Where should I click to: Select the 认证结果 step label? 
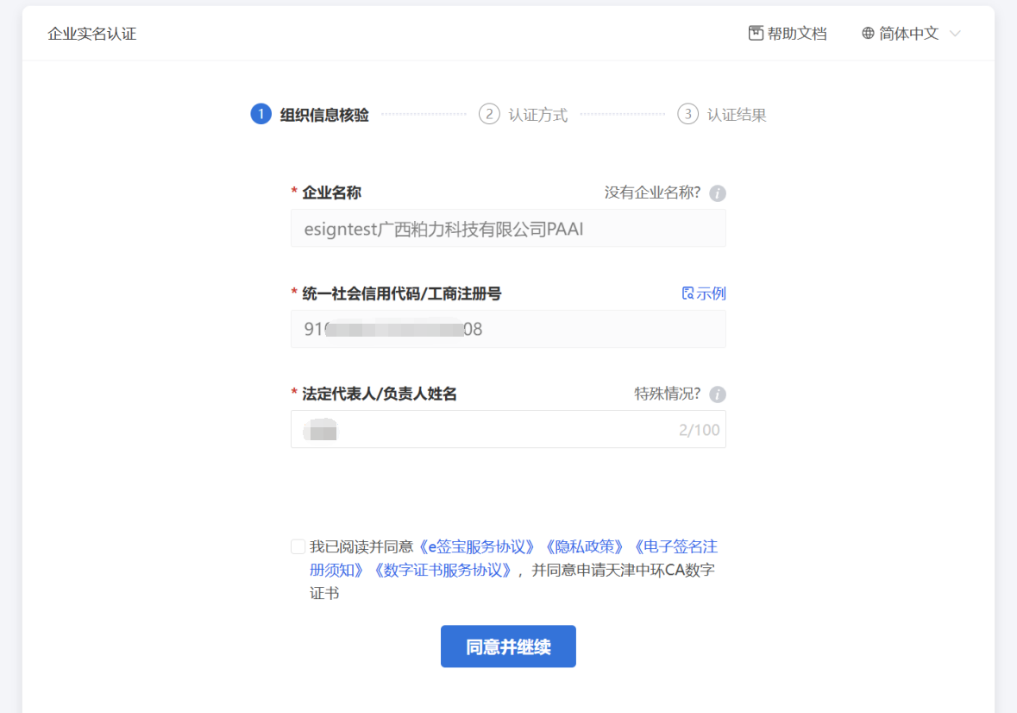coord(736,115)
